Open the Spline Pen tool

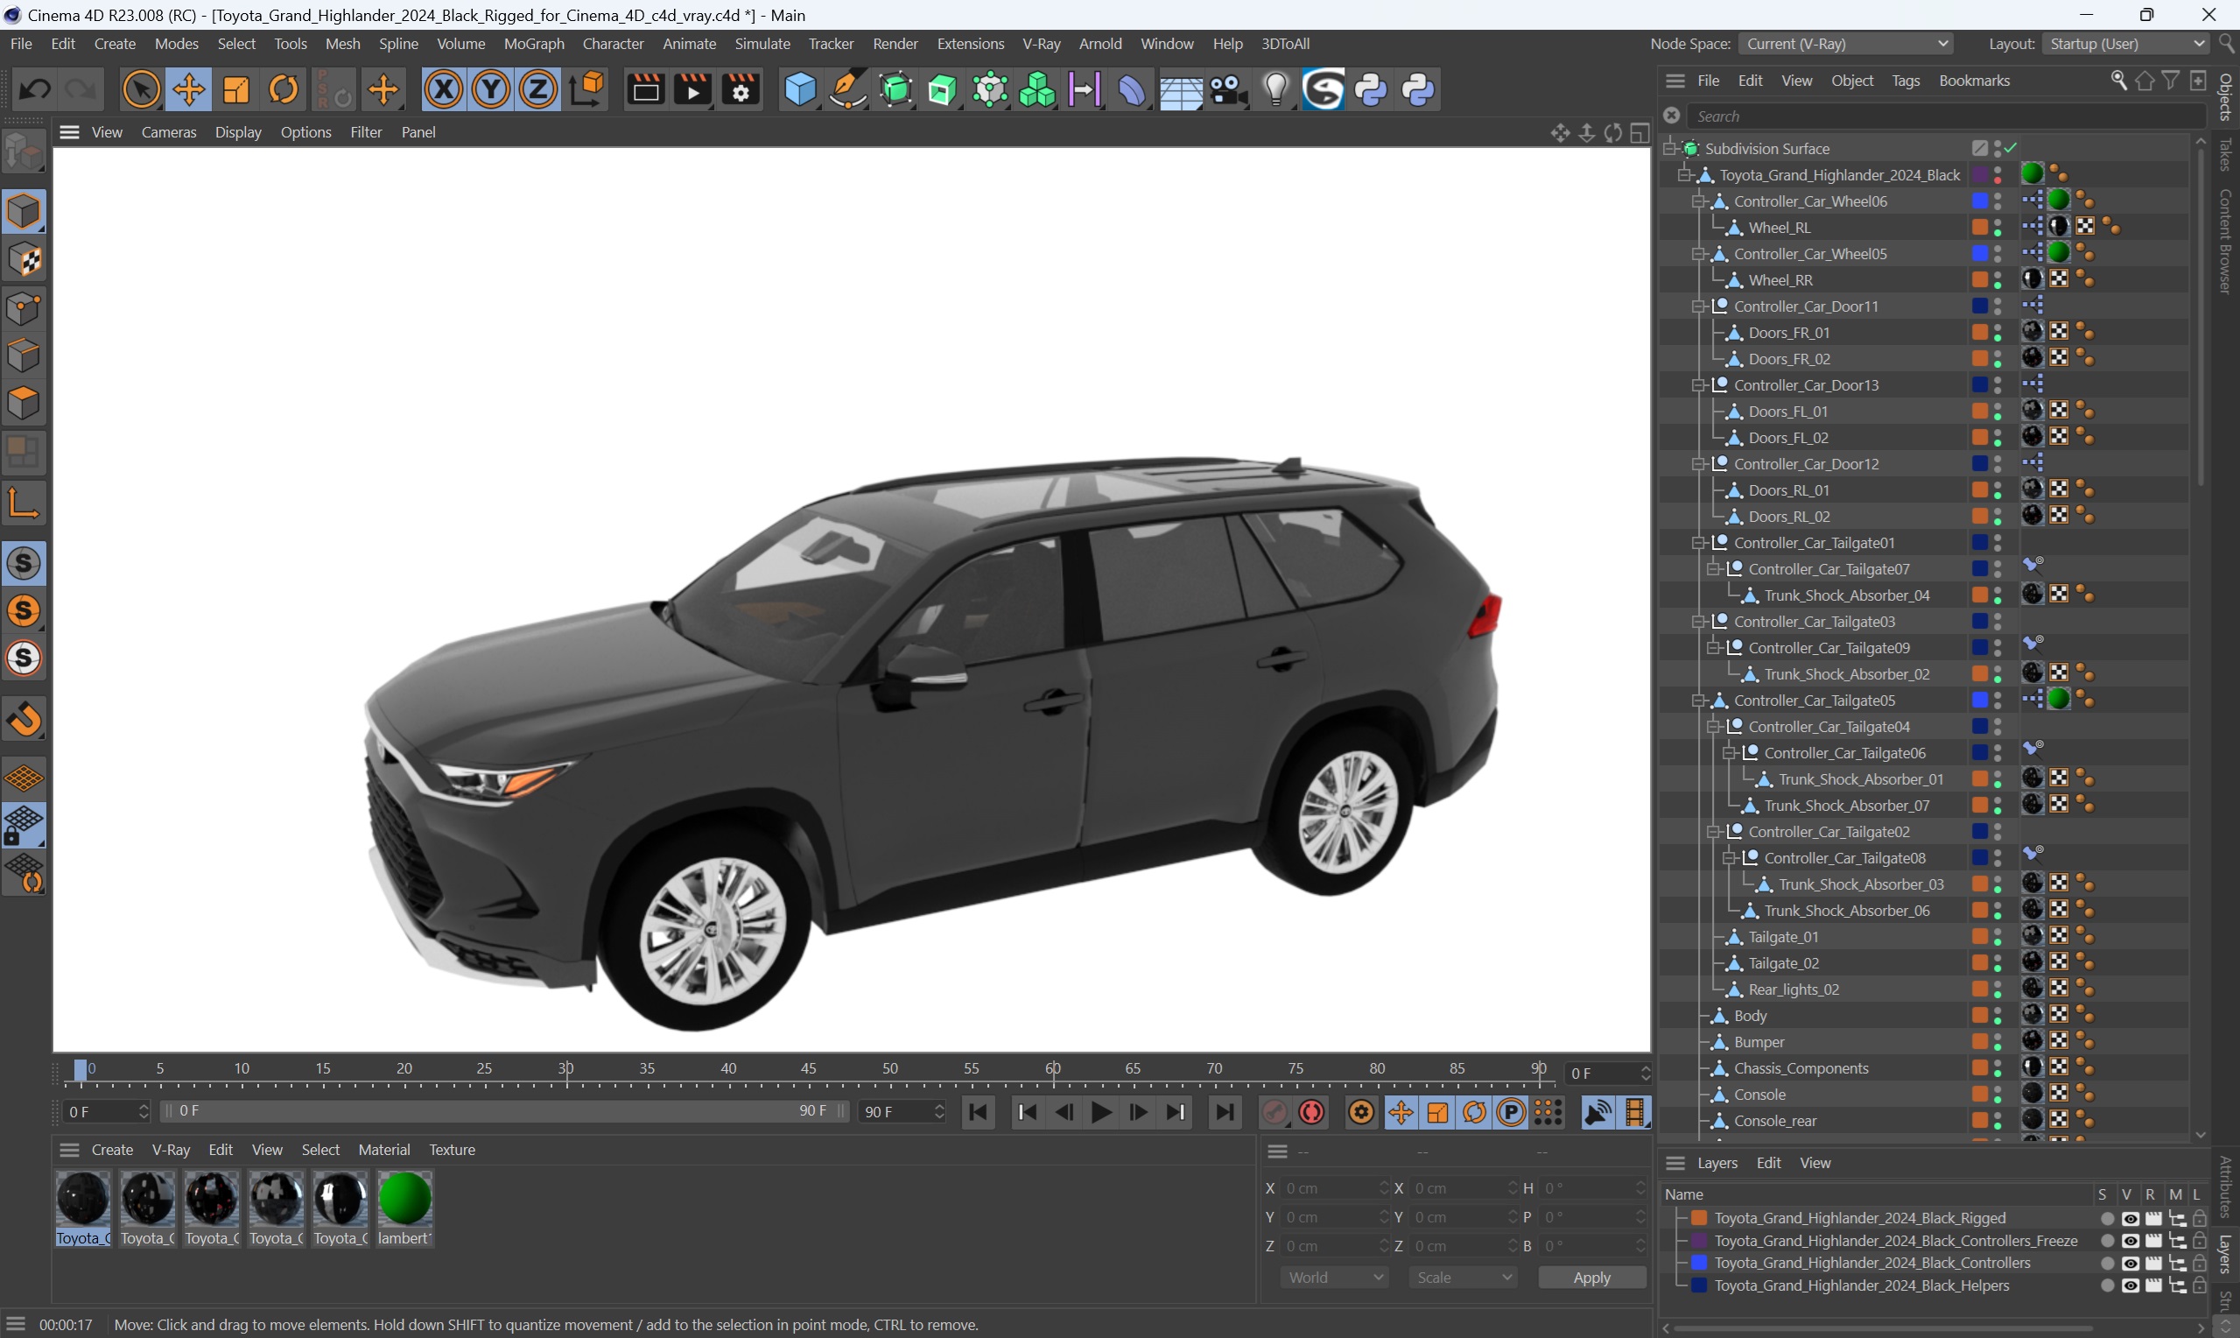pyautogui.click(x=848, y=89)
